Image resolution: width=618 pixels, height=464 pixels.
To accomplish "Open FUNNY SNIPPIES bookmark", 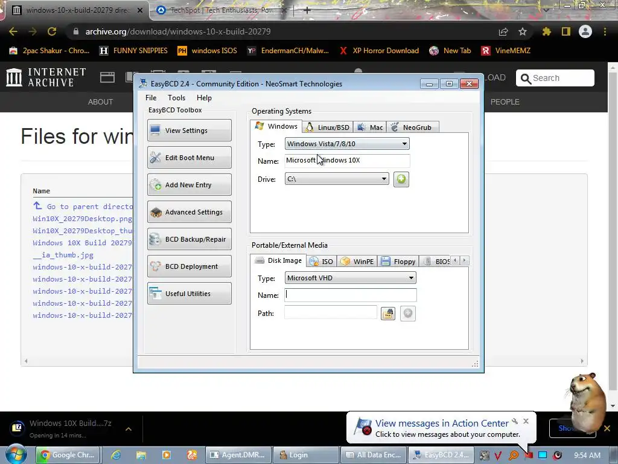I will tap(133, 51).
